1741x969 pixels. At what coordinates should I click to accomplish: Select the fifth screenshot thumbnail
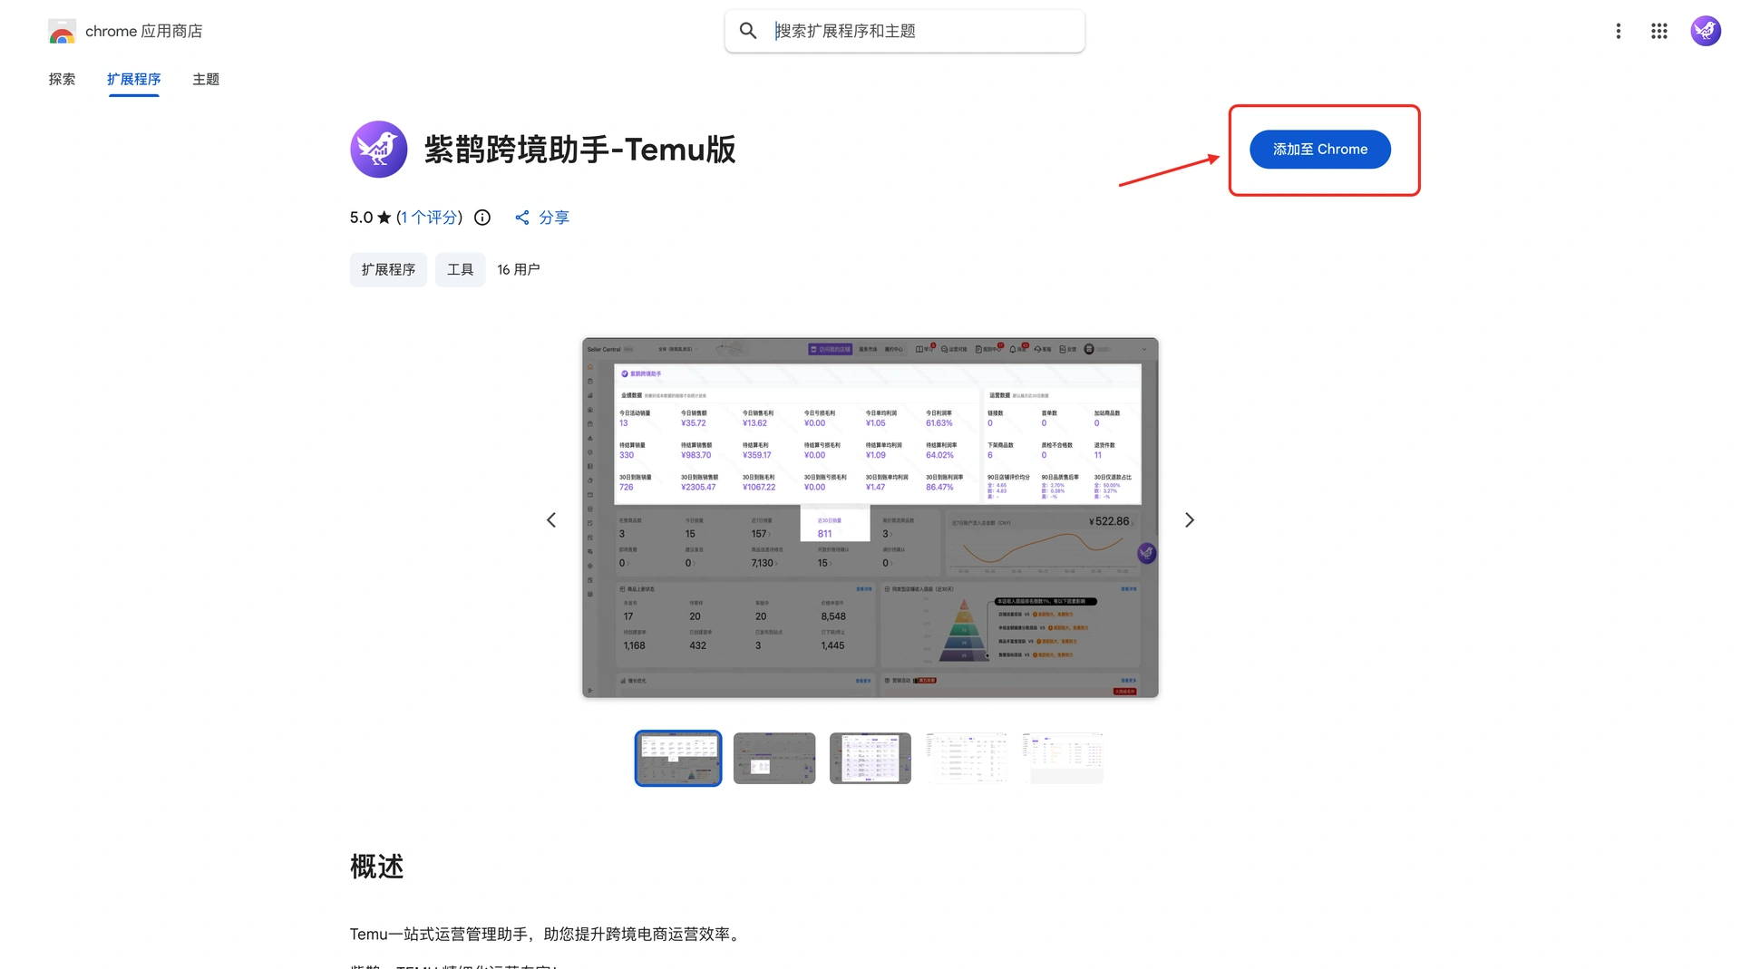pos(1063,758)
